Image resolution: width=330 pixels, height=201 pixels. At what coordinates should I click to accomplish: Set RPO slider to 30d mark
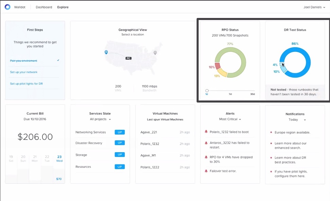(x=253, y=94)
